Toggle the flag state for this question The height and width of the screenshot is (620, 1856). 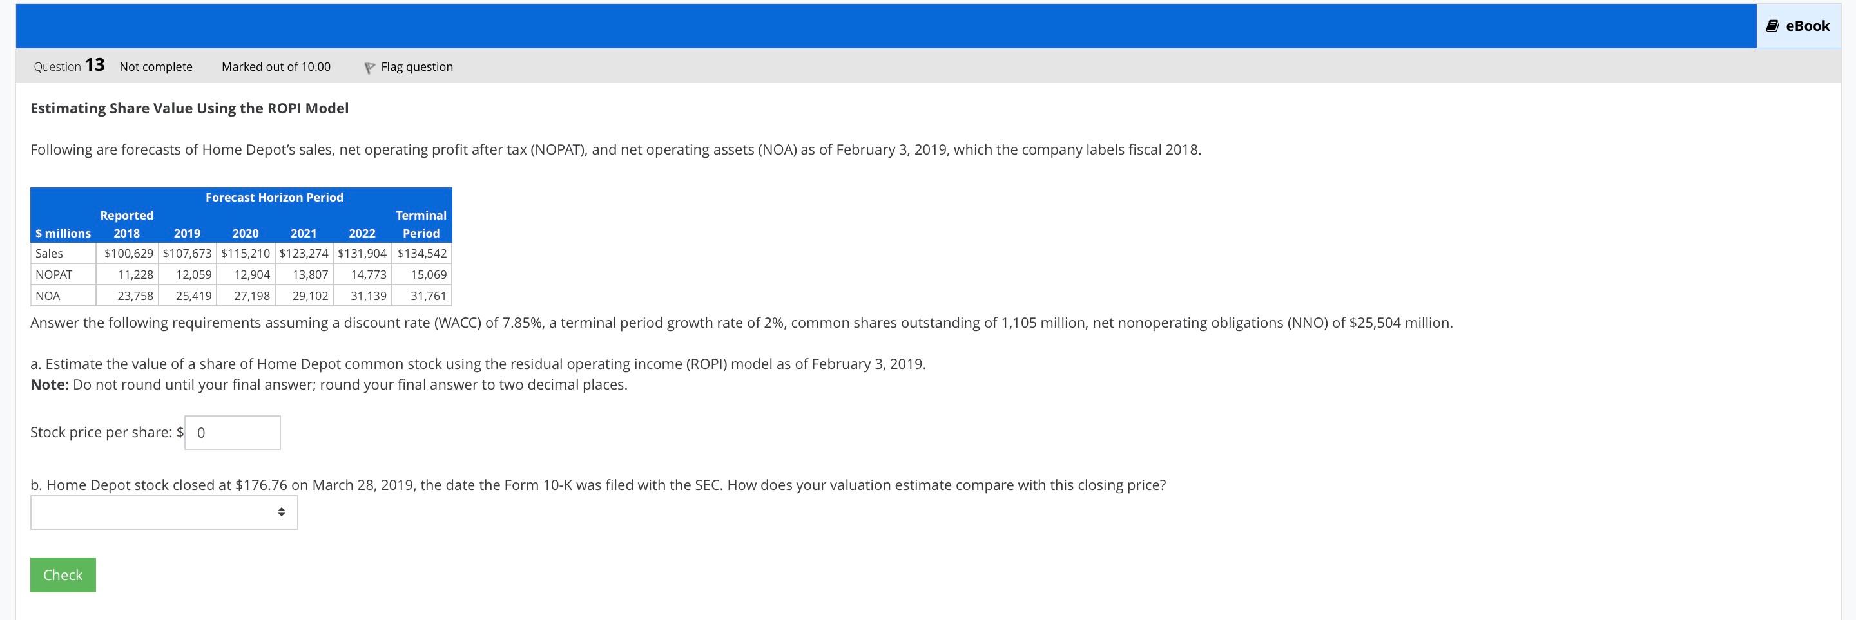408,66
